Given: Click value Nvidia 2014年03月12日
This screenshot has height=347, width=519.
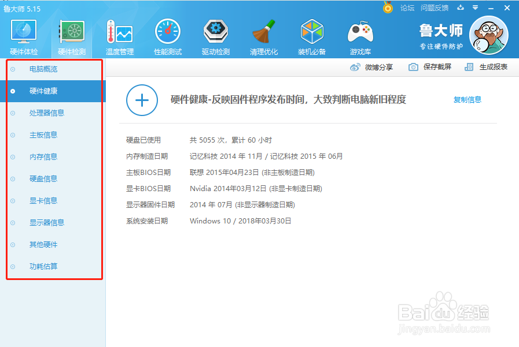Looking at the screenshot, I should click(228, 189).
